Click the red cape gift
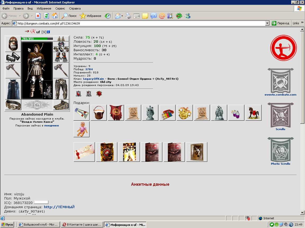 point(116,113)
